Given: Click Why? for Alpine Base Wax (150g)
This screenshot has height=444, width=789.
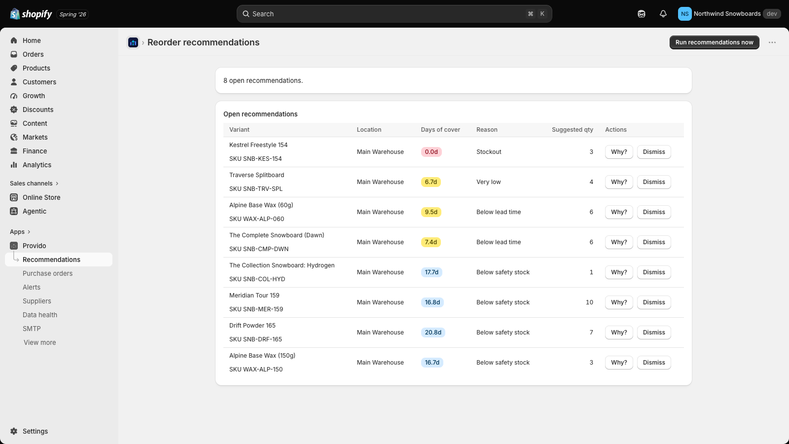Looking at the screenshot, I should pyautogui.click(x=619, y=363).
